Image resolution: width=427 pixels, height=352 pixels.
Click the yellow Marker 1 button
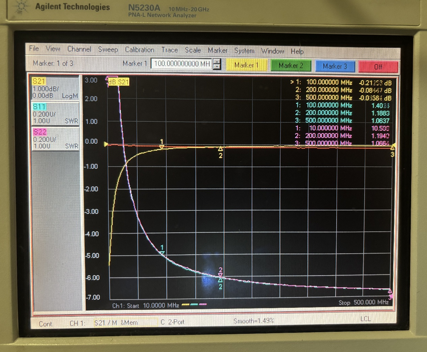pos(246,65)
